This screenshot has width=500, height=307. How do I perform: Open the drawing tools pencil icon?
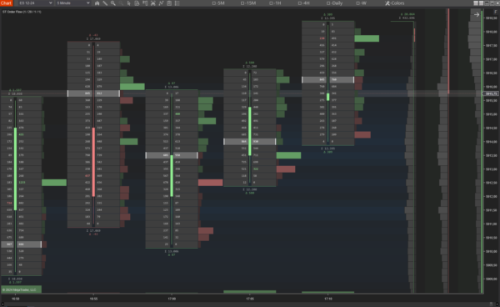[x=105, y=3]
